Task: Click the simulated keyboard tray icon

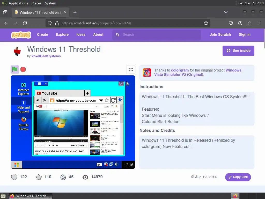Action: (x=99, y=165)
